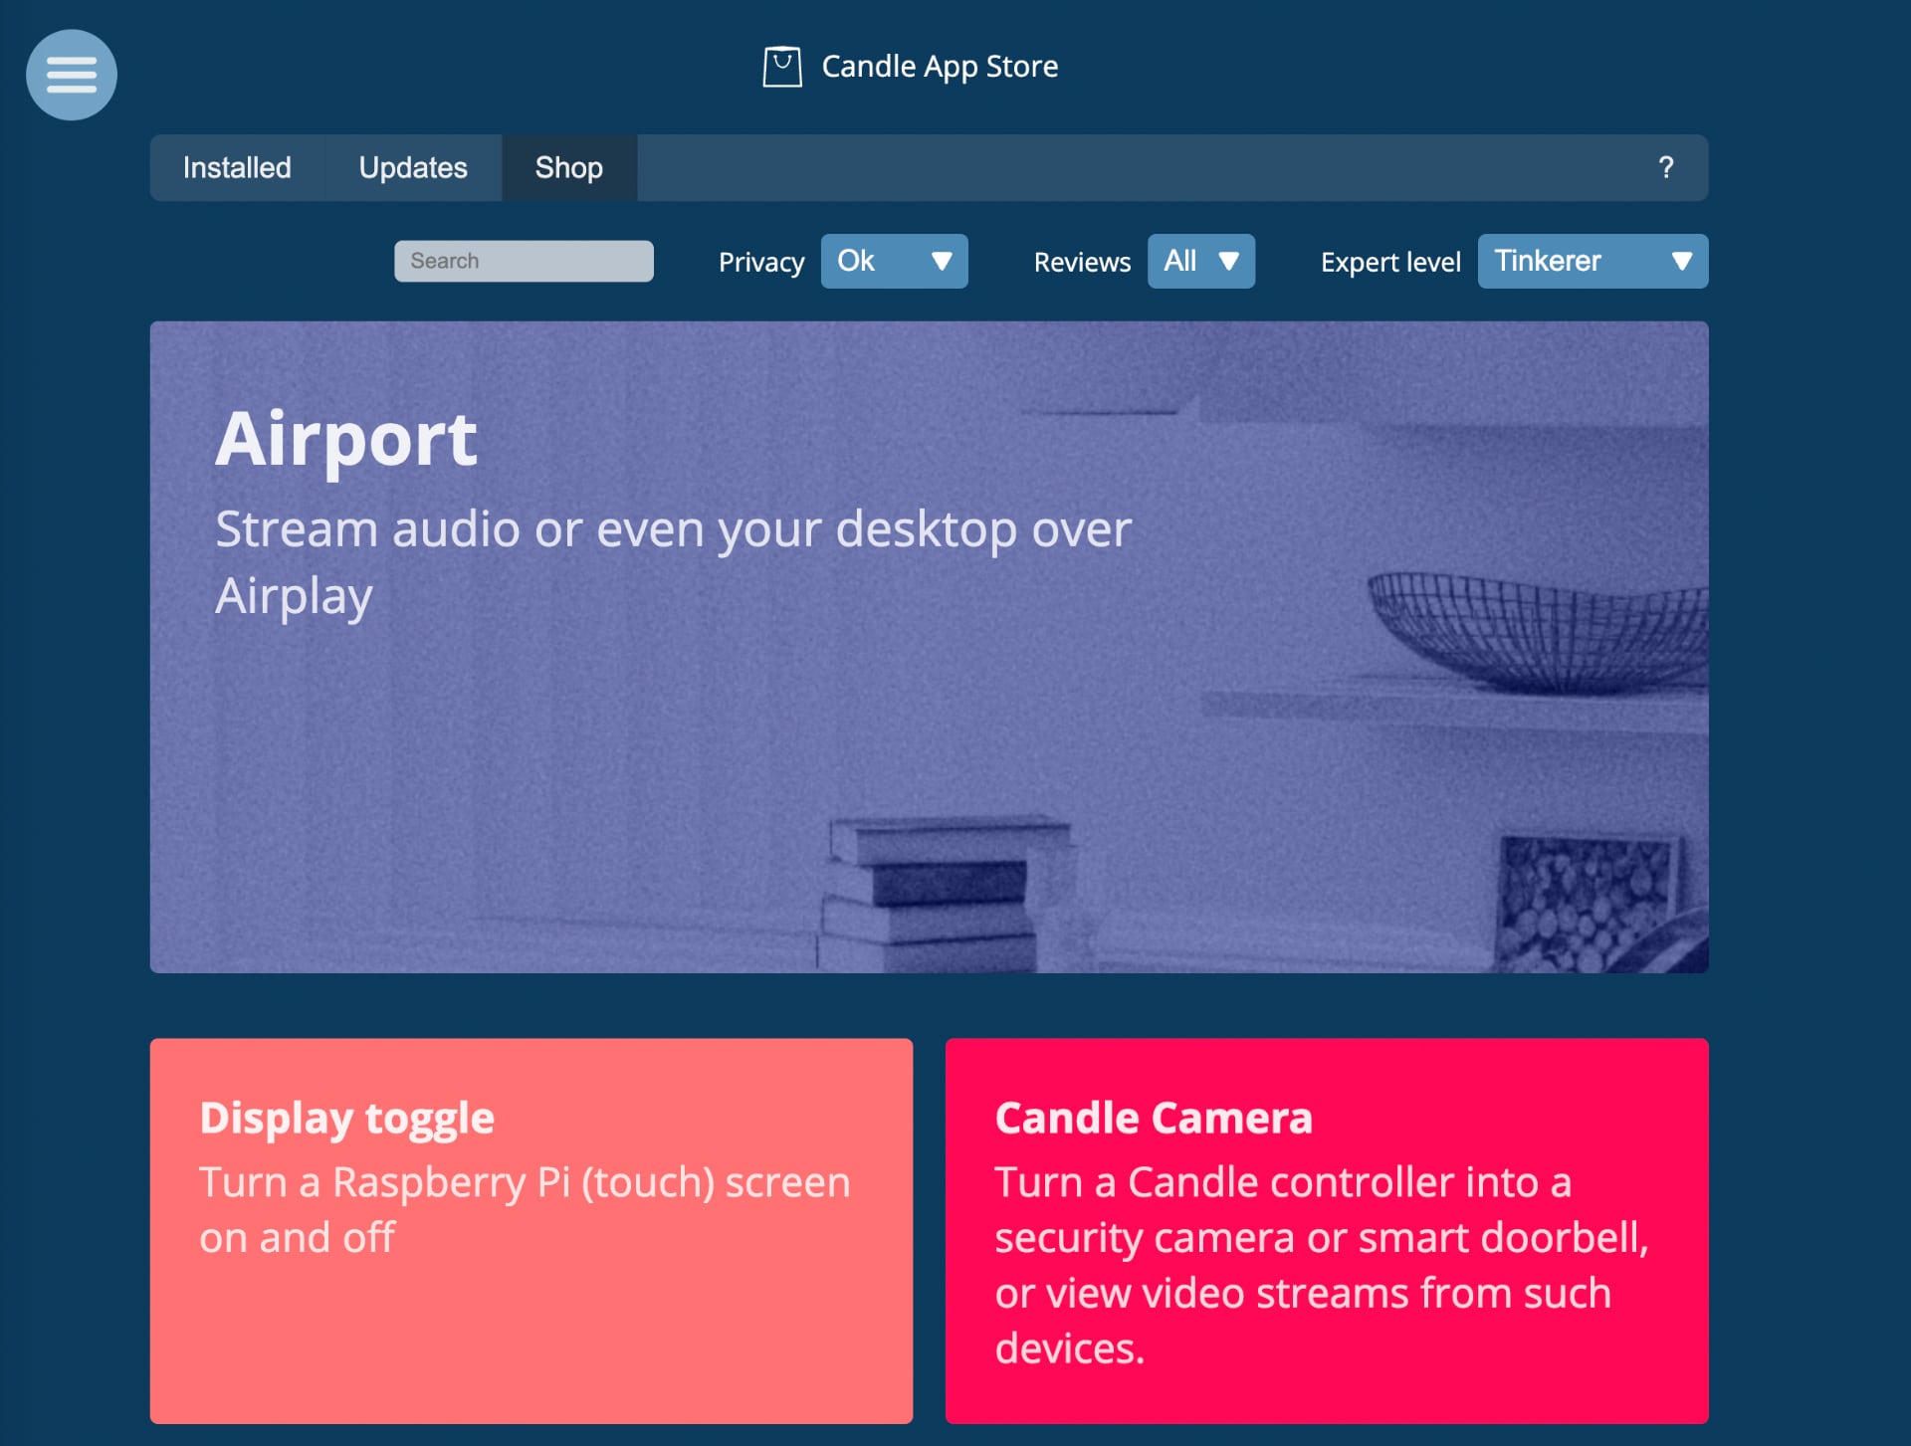
Task: Open the hamburger main menu
Action: pos(72,75)
